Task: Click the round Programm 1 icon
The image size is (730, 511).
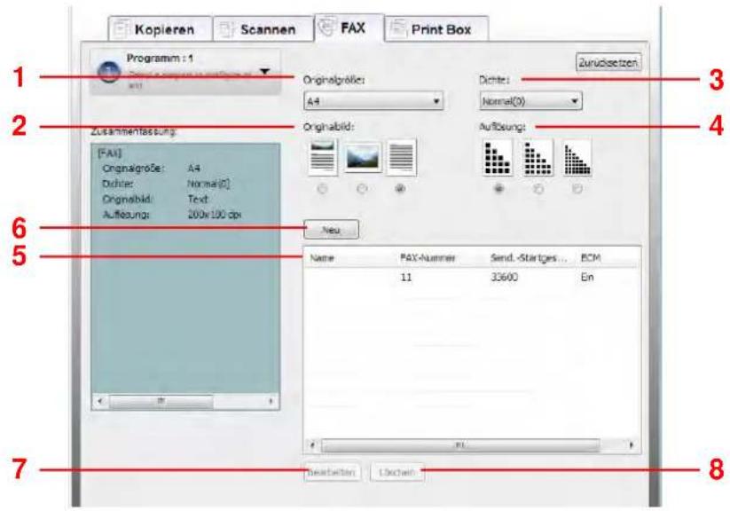Action: 109,72
